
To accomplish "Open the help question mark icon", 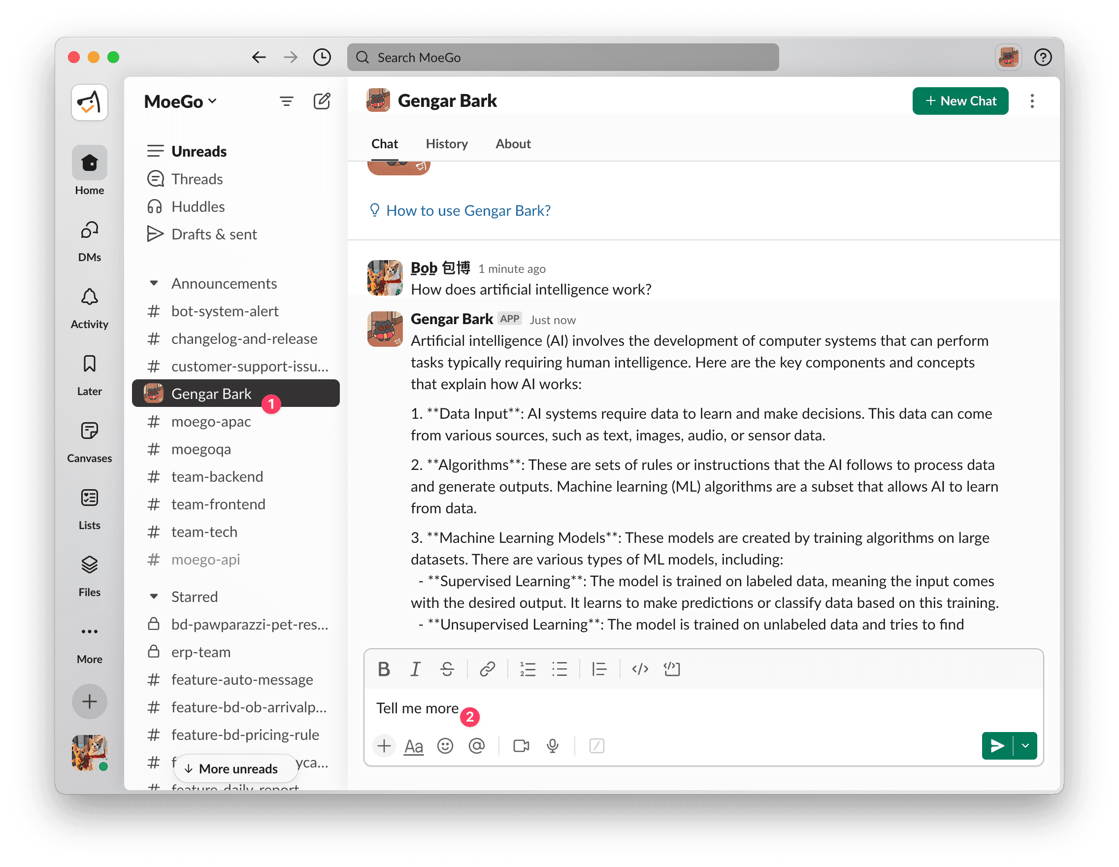I will point(1042,57).
